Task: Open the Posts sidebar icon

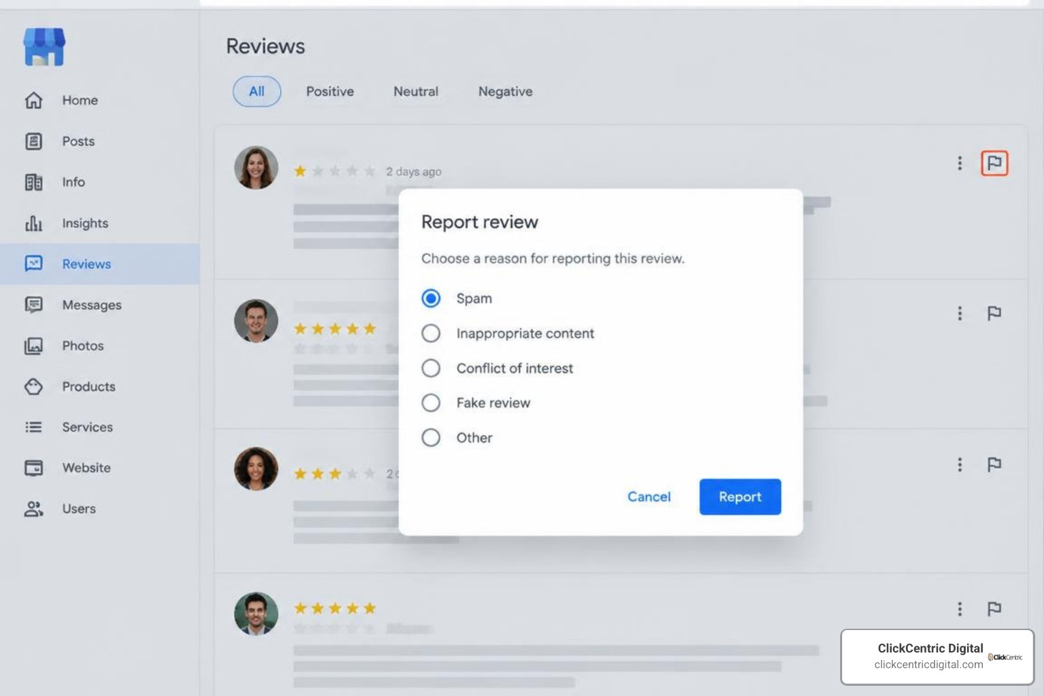Action: point(33,141)
